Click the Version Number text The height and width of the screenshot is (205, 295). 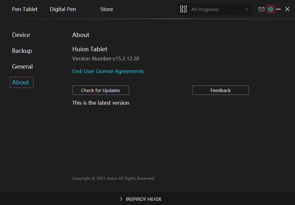coord(106,59)
